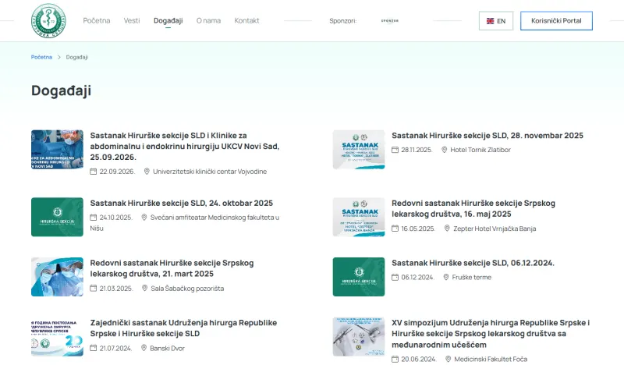The height and width of the screenshot is (390, 624).
Task: Click the sponsor logo in header
Action: tap(390, 21)
